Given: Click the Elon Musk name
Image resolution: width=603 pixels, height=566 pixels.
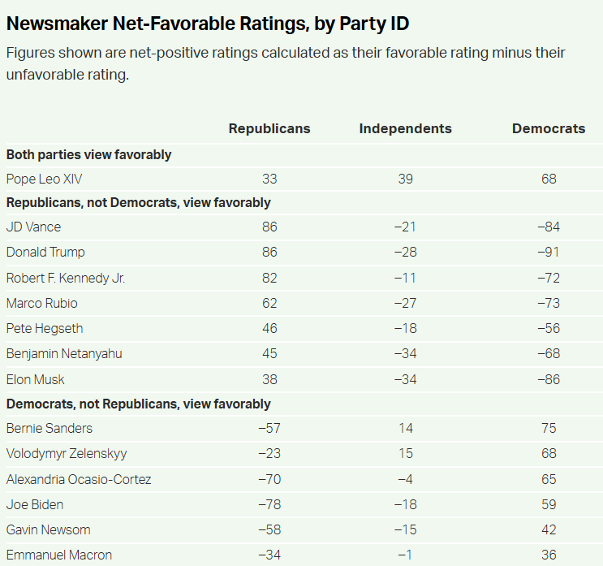Looking at the screenshot, I should tap(36, 378).
